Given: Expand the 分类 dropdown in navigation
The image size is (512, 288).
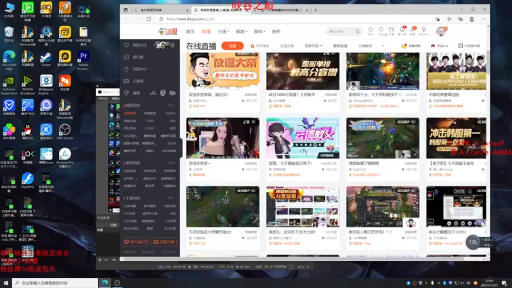Looking at the screenshot, I should [223, 31].
